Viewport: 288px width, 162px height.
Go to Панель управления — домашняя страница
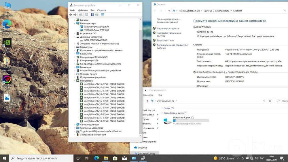168,20
